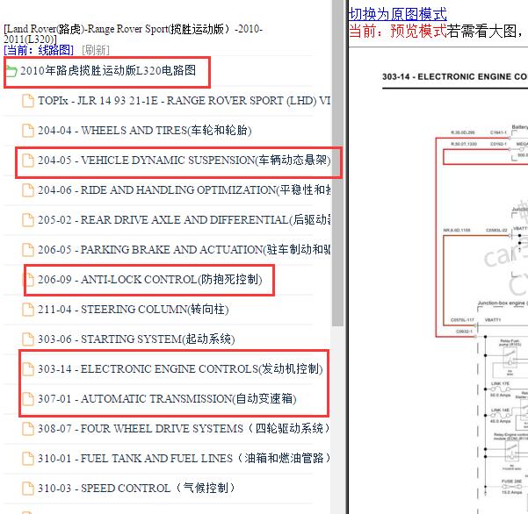Click the document icon beside 303-14 ELECTRONIC ENGINE CONTROLS

[28, 369]
